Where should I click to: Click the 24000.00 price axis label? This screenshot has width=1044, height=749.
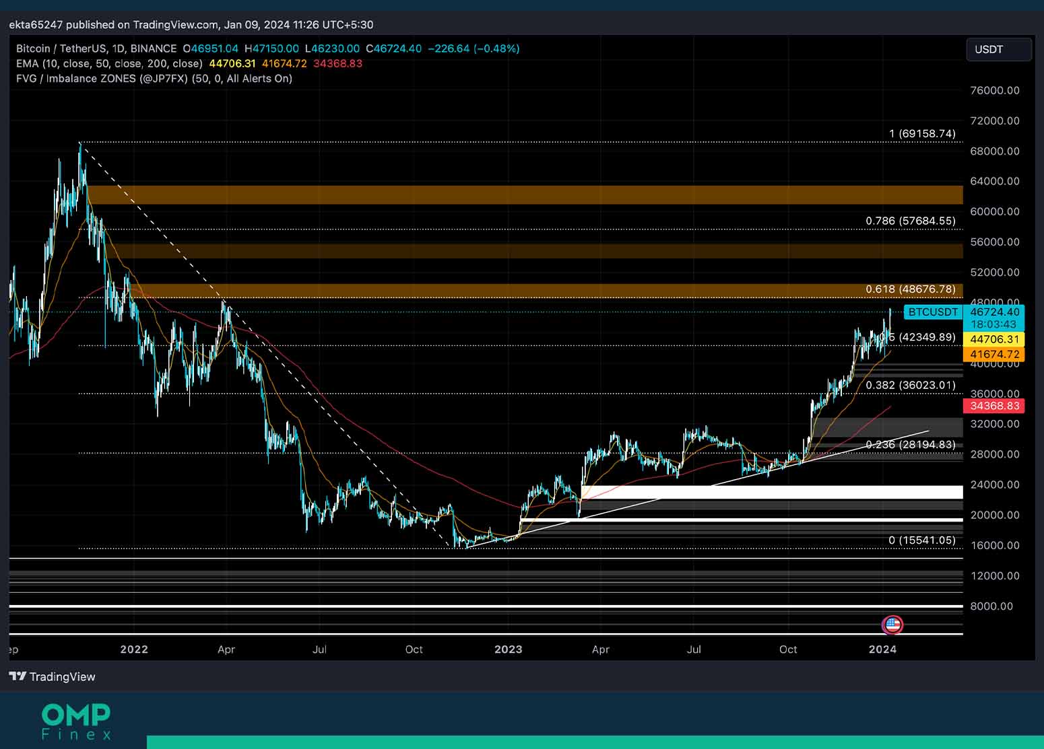pyautogui.click(x=995, y=485)
